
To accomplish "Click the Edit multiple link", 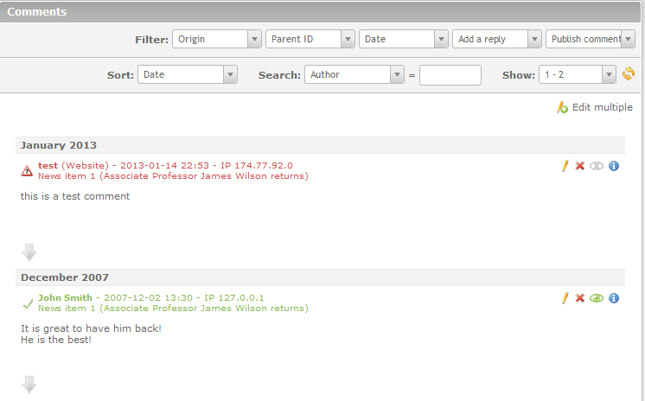I will pyautogui.click(x=602, y=107).
